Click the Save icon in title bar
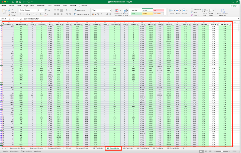Viewport: 241px width, 153px height. coord(17,2)
